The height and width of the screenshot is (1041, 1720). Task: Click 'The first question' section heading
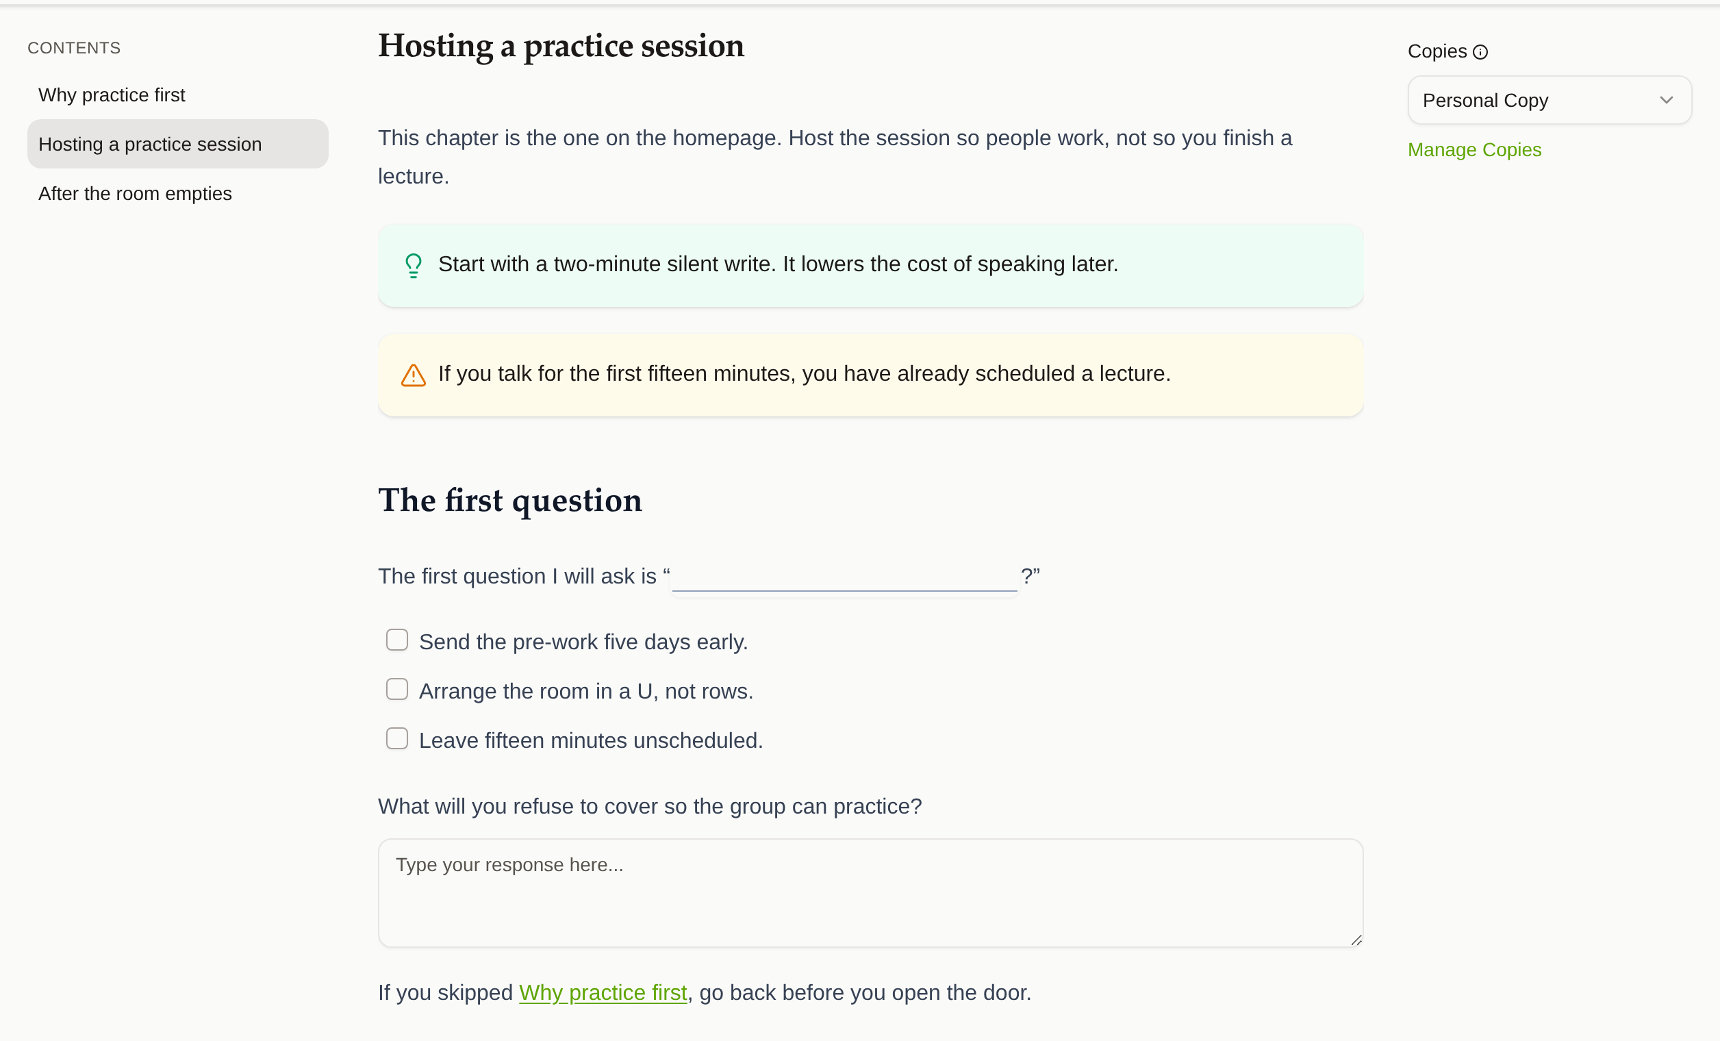tap(510, 501)
